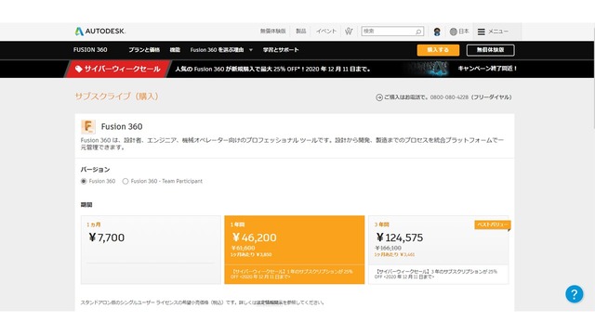Click the search magnifier icon
Screen dimensions: 595x334
[x=418, y=32]
